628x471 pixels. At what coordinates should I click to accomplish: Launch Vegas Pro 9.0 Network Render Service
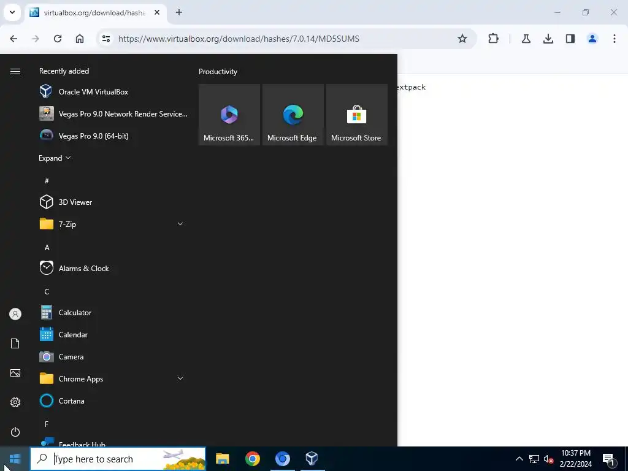click(x=113, y=113)
